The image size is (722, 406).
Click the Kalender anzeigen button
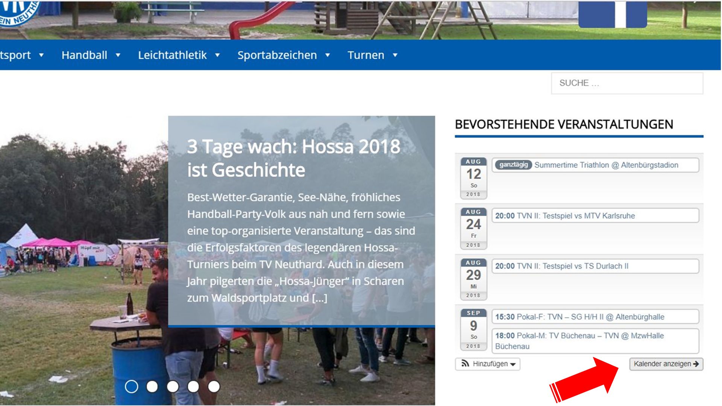coord(666,364)
